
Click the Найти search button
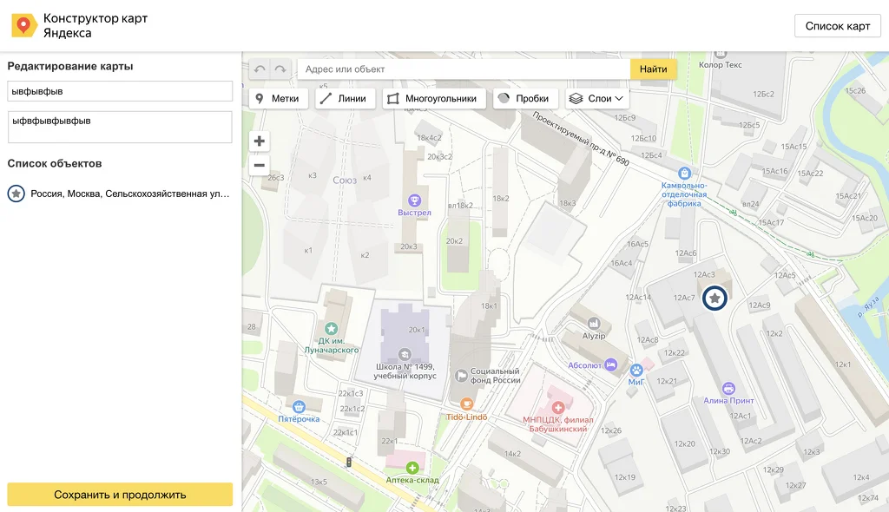[x=653, y=69]
